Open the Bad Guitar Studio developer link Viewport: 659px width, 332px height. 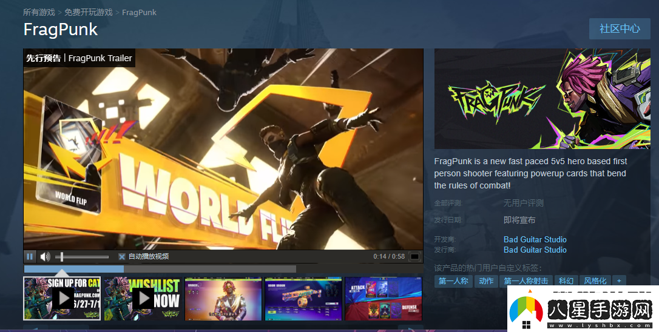(x=535, y=239)
